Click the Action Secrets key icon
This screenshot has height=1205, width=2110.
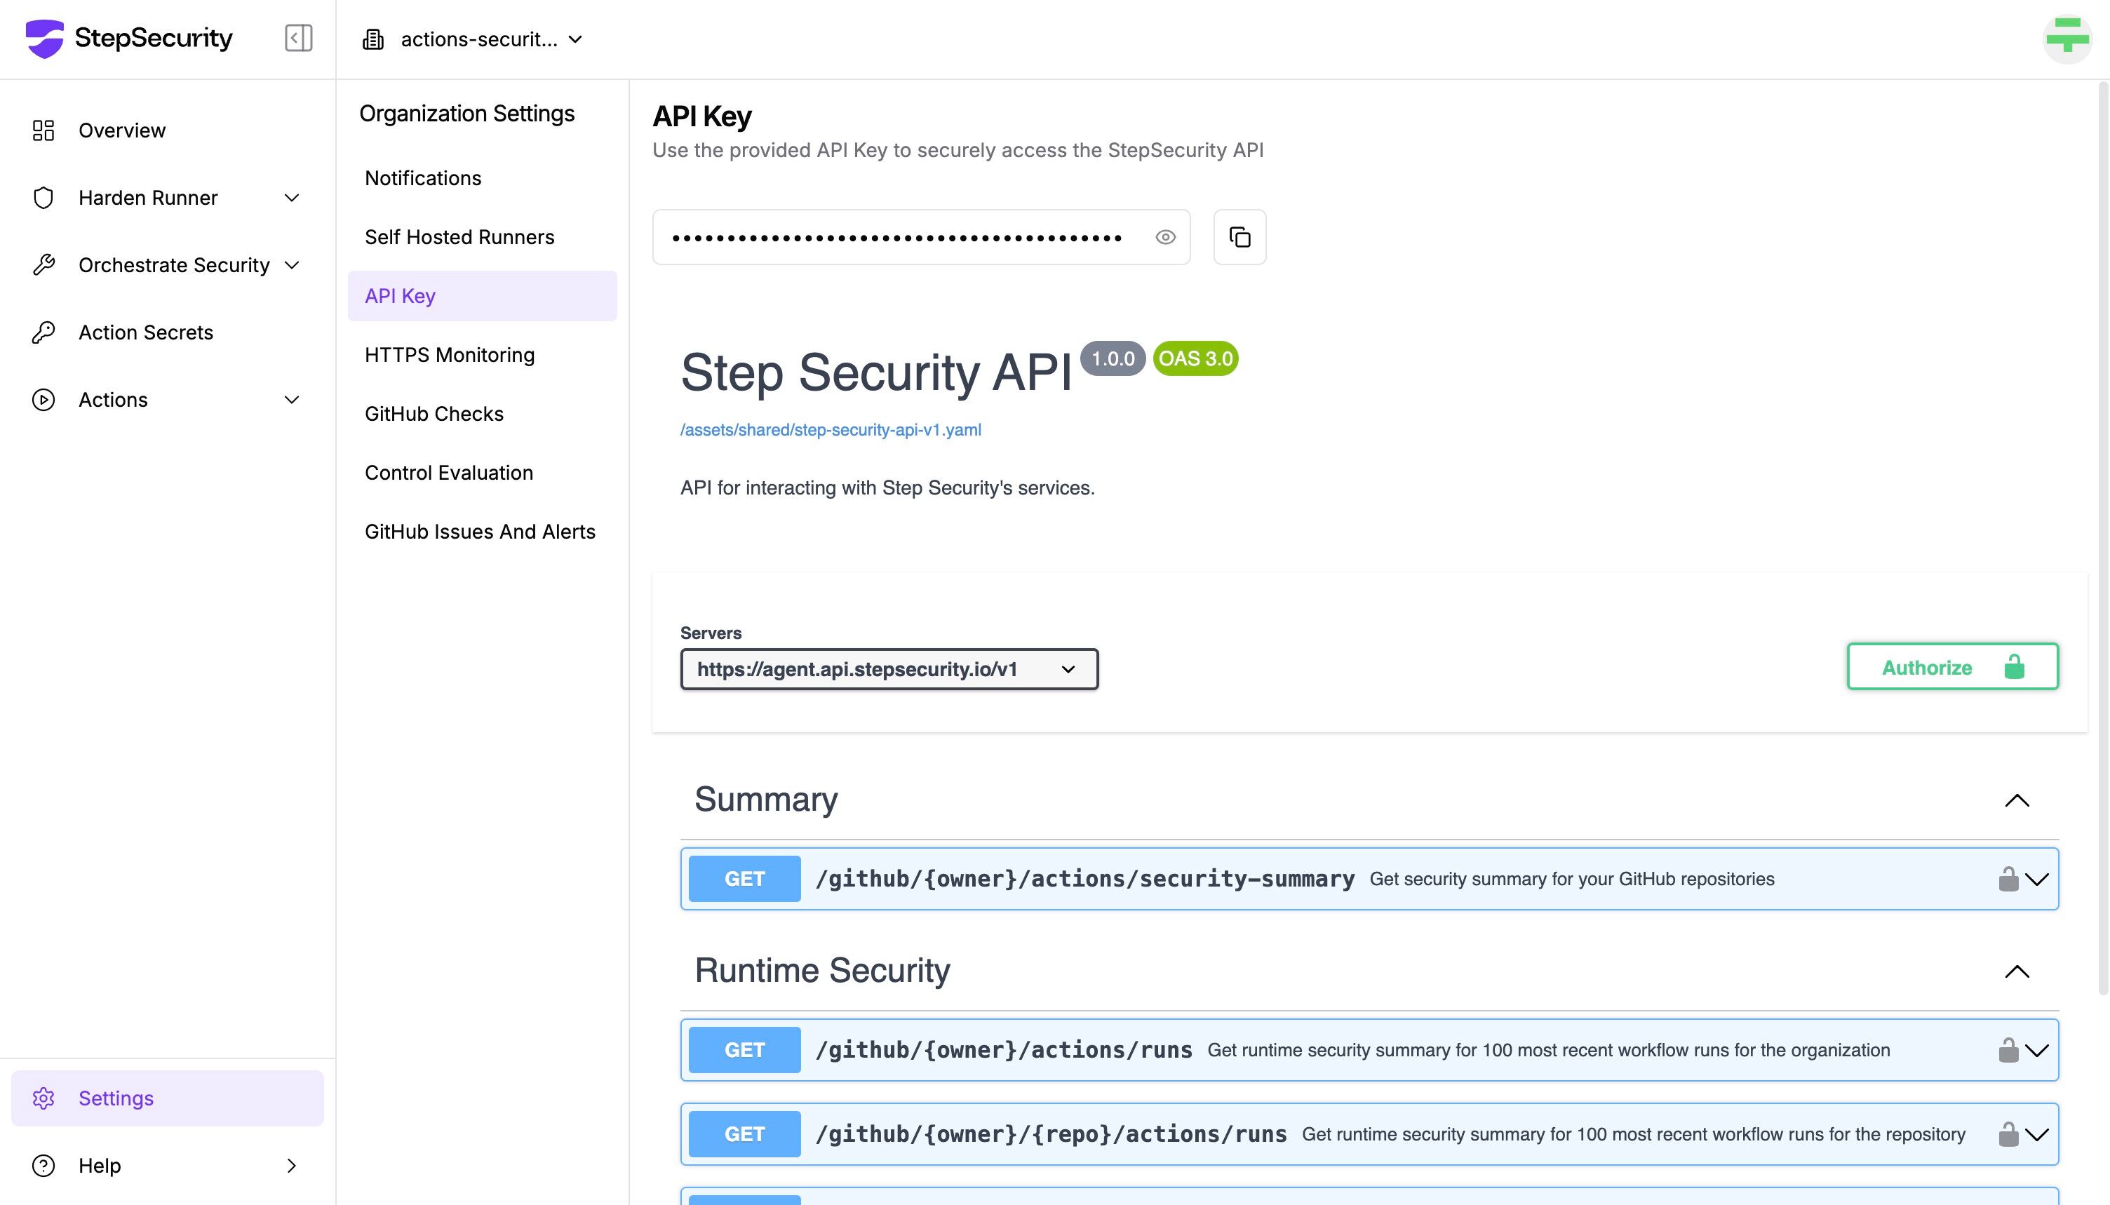43,332
